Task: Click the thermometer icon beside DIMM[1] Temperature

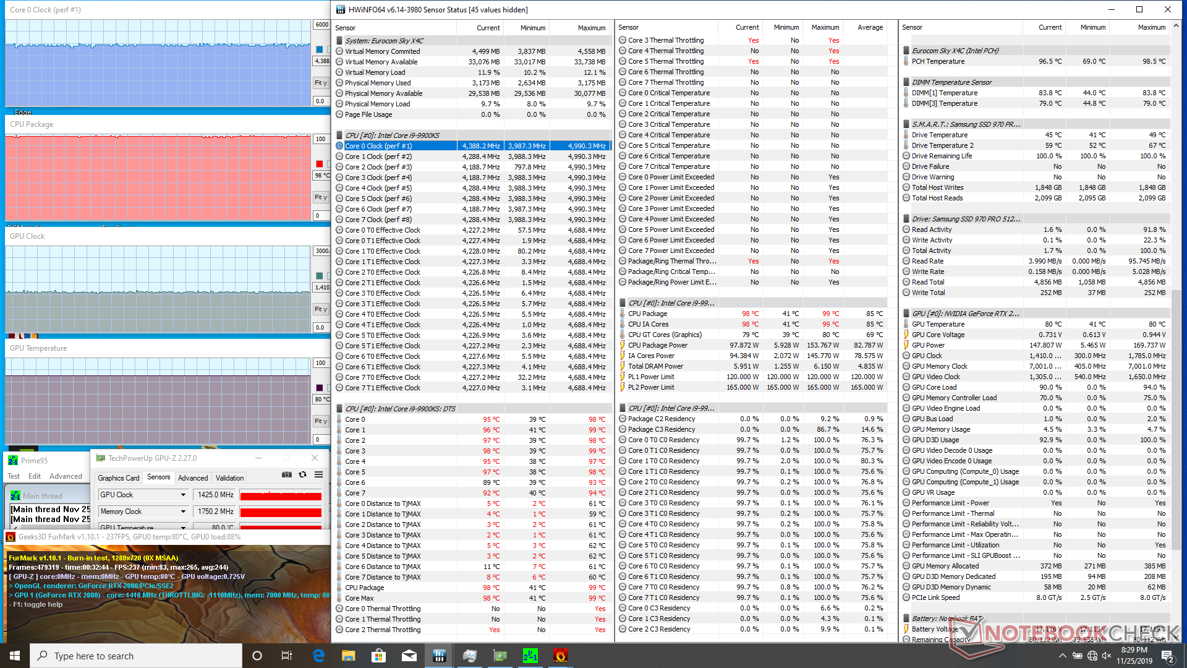Action: click(906, 93)
